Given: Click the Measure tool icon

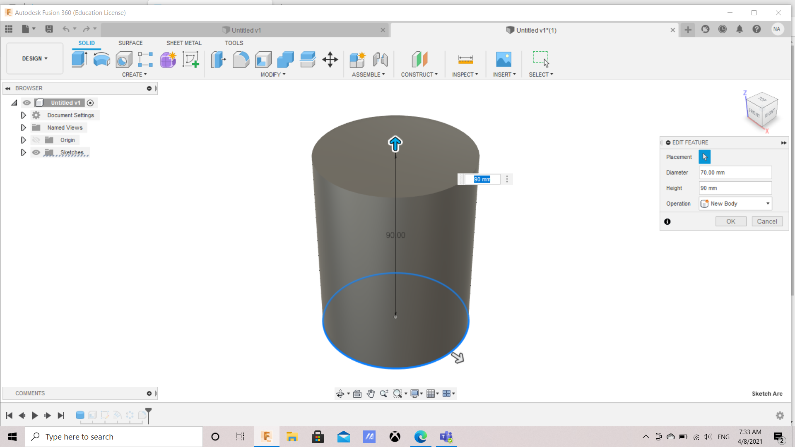Looking at the screenshot, I should tap(465, 59).
